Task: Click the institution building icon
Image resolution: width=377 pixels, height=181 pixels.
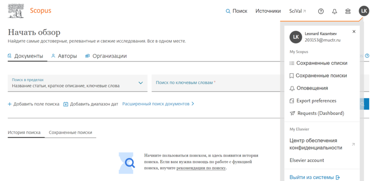Action: (348, 11)
